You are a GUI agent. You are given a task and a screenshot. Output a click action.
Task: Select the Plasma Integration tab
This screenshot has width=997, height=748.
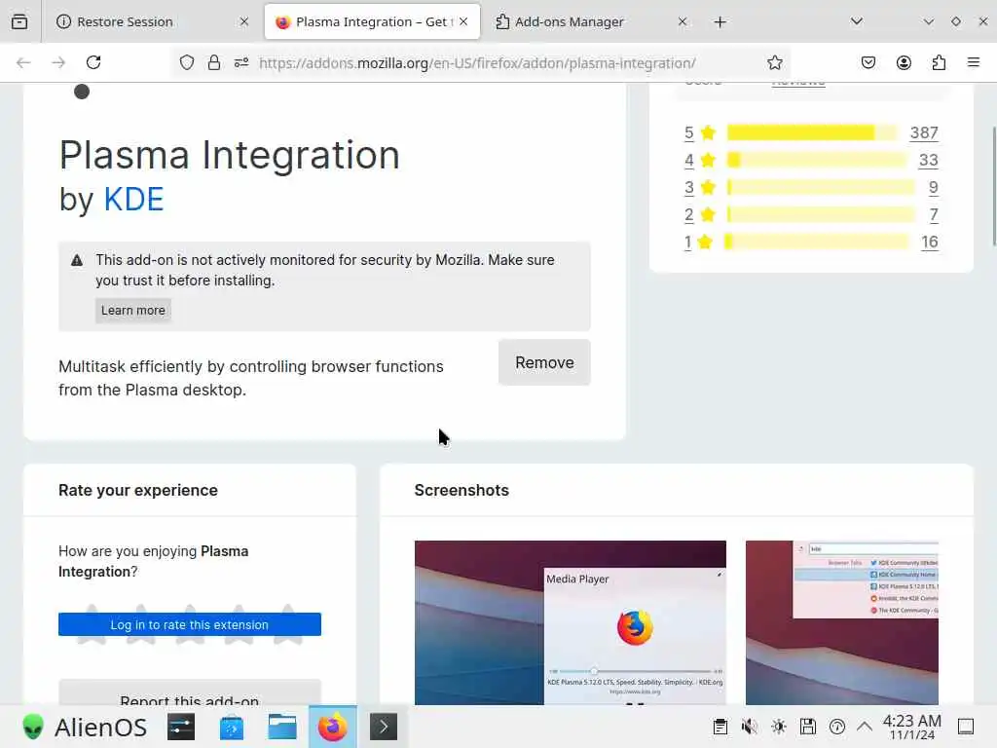click(372, 21)
